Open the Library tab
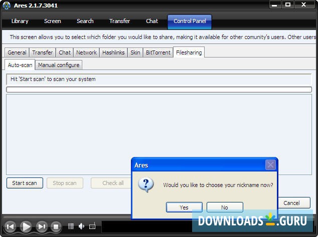Viewport: 318px width, 237px height. coord(20,21)
